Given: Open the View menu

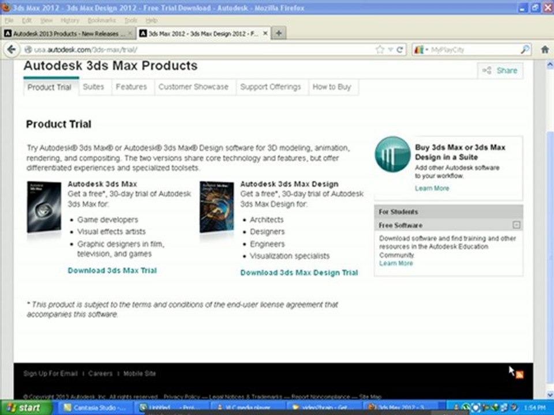Looking at the screenshot, I should tap(46, 21).
